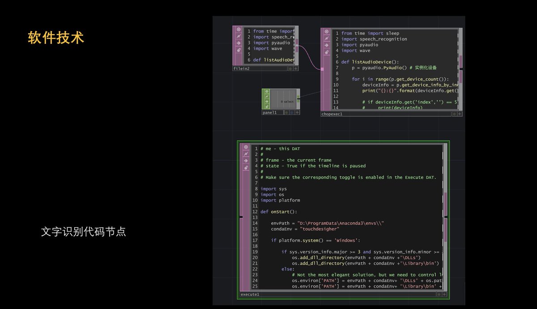
Task: Click the round dot flag beside filein2 name
Action: [x=290, y=69]
